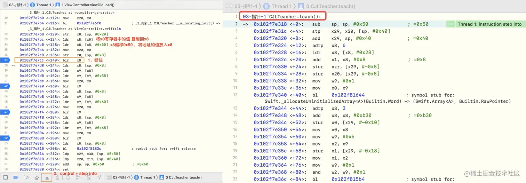Open the debug view hierarchy icon

[x=68, y=177]
